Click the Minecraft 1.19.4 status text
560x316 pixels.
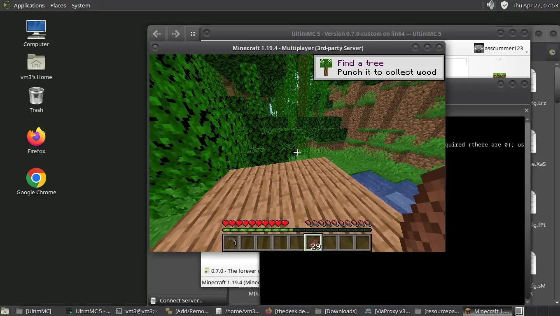click(x=231, y=282)
